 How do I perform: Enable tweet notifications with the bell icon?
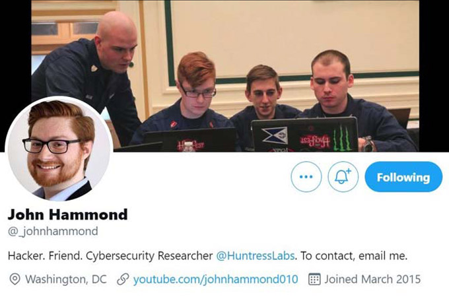(x=343, y=176)
